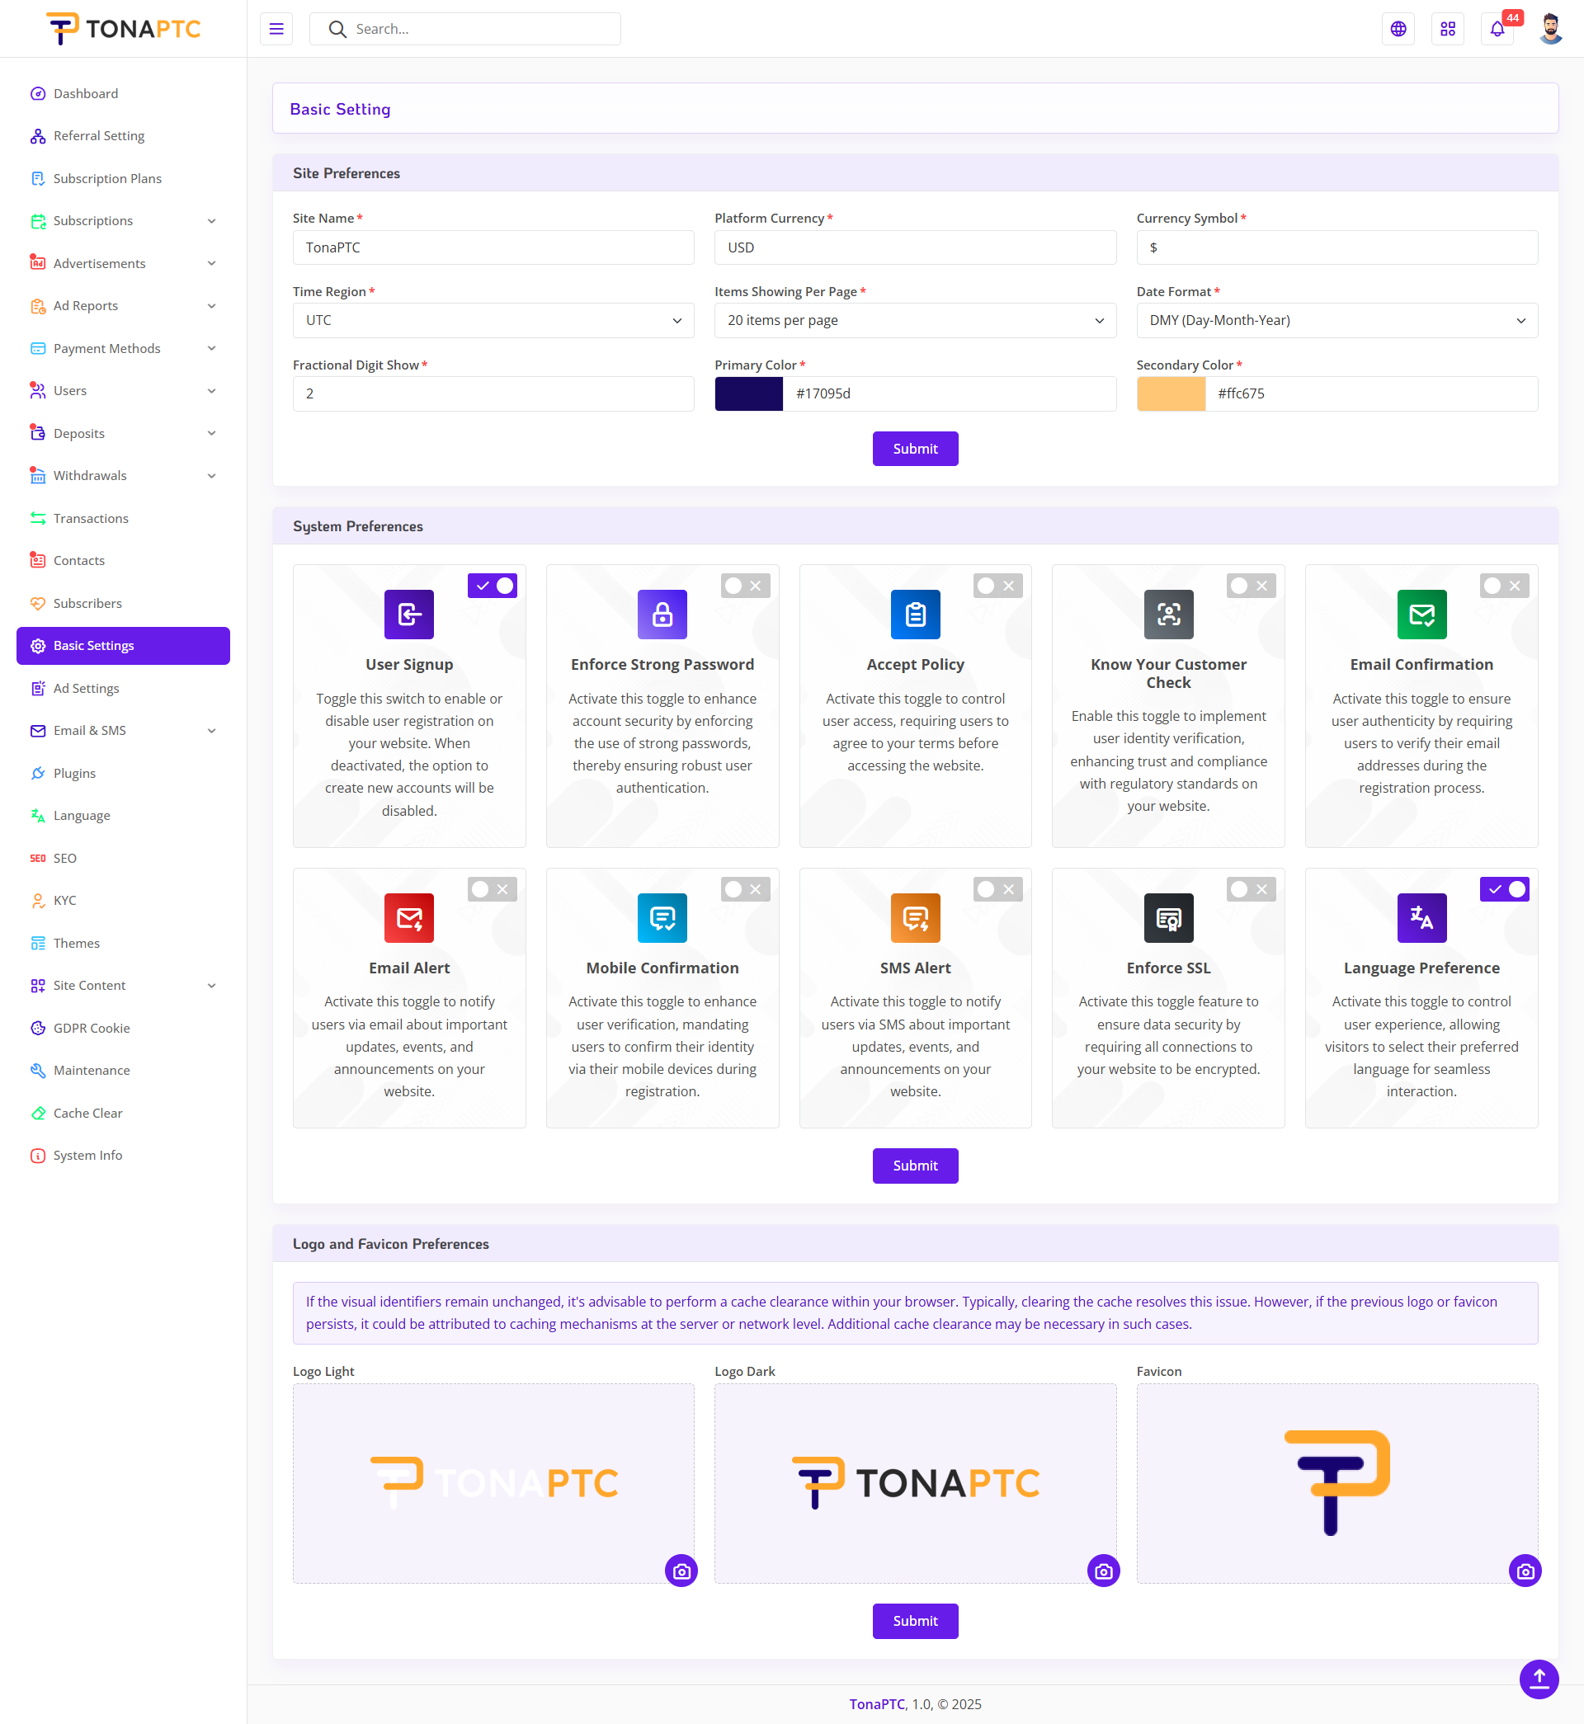1584x1724 pixels.
Task: Open the Primary Color swatch picker
Action: click(x=748, y=393)
